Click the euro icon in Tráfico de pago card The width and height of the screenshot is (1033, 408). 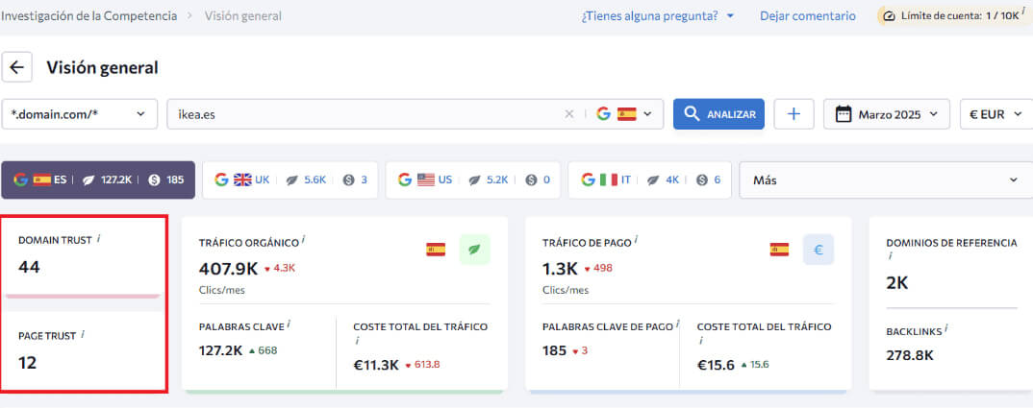pos(819,250)
